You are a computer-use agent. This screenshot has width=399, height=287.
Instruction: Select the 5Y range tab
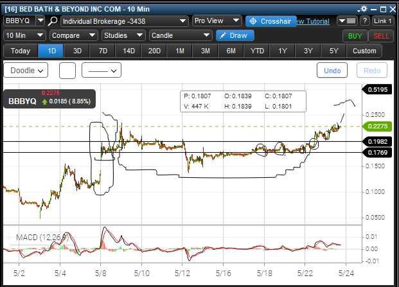click(x=334, y=51)
